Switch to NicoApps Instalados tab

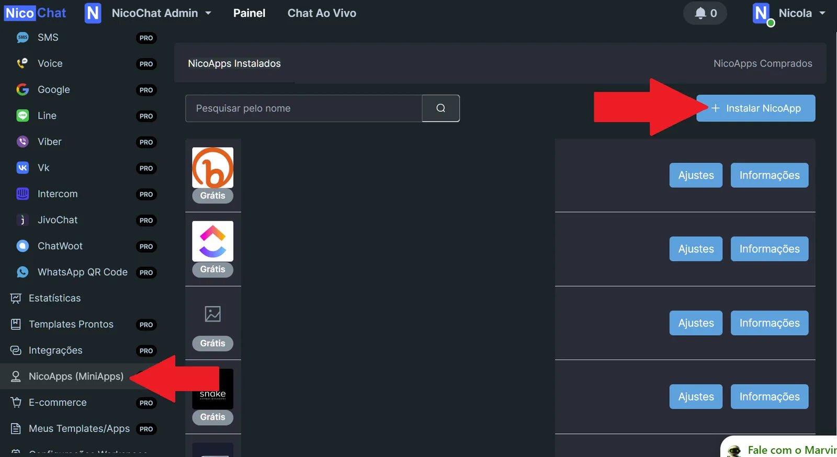coord(234,63)
